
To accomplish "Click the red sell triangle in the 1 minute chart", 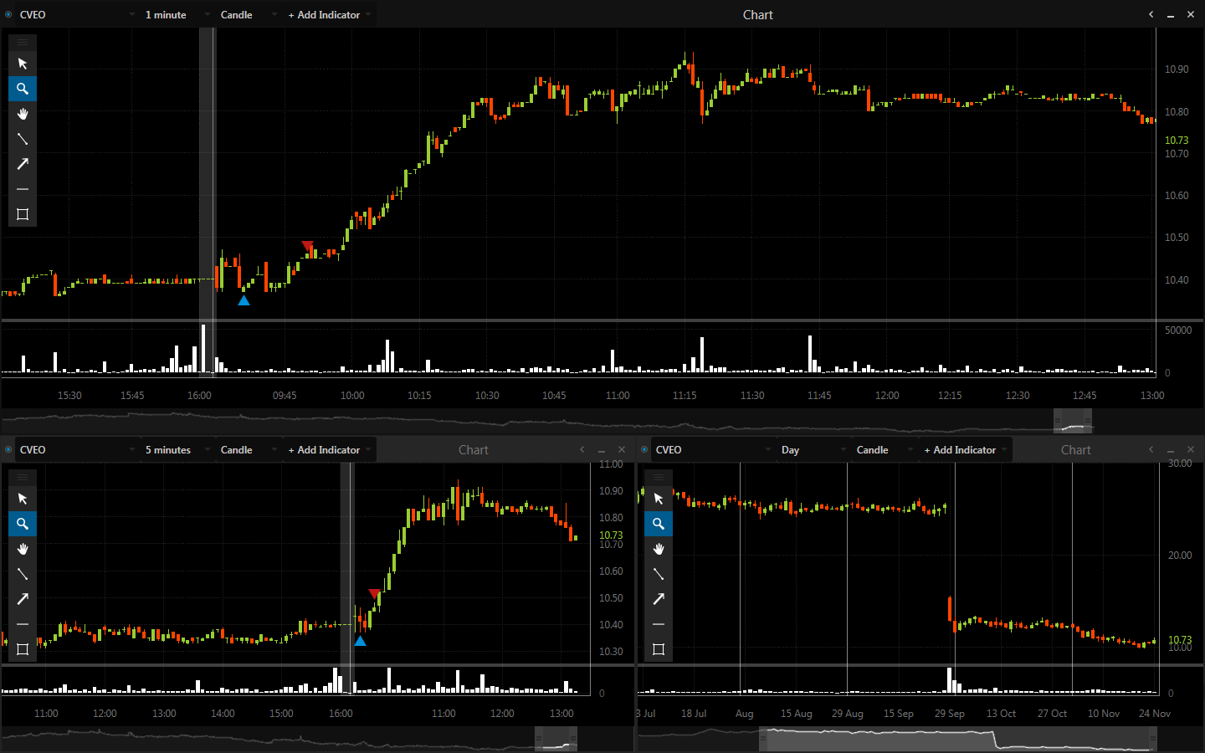I will 308,247.
